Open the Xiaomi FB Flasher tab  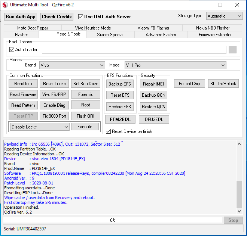point(153,28)
